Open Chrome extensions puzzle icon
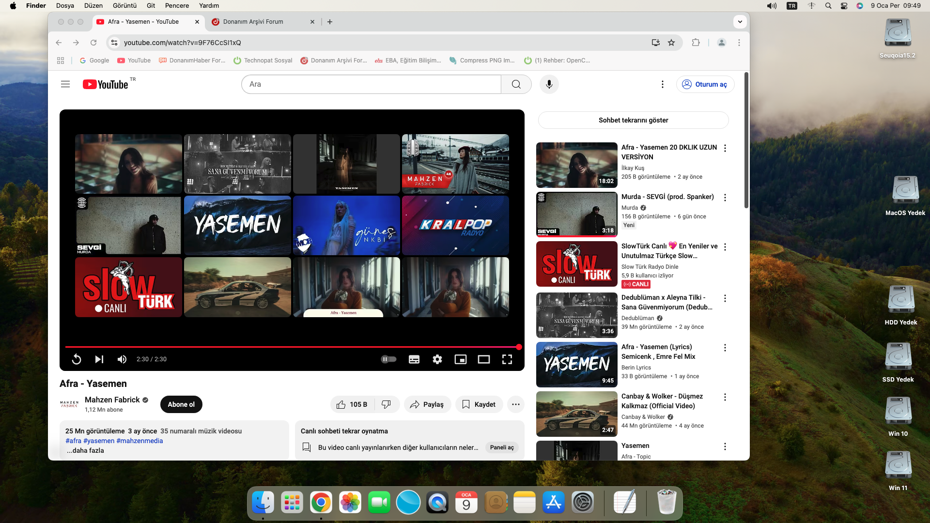This screenshot has width=930, height=523. click(x=696, y=43)
